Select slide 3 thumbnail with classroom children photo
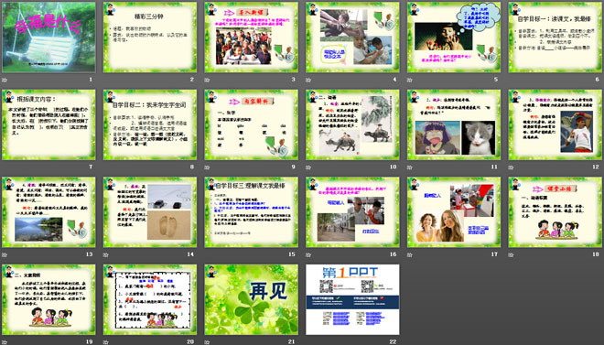Viewport: 604px width, 345px height. [x=251, y=38]
